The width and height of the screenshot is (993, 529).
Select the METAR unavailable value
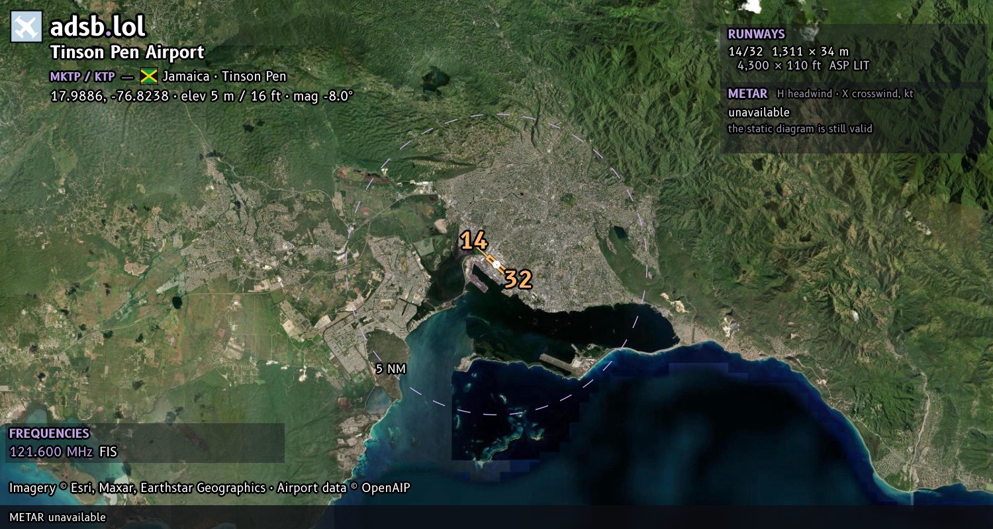click(x=759, y=112)
